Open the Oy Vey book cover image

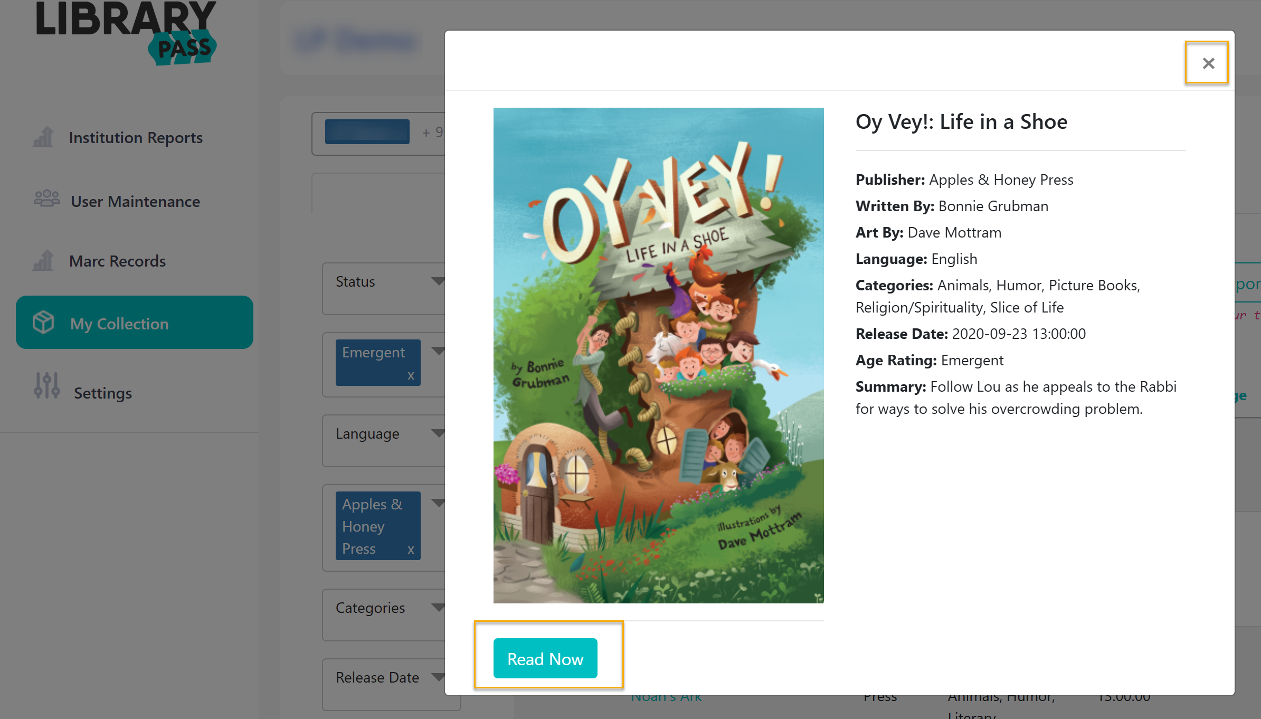[658, 355]
